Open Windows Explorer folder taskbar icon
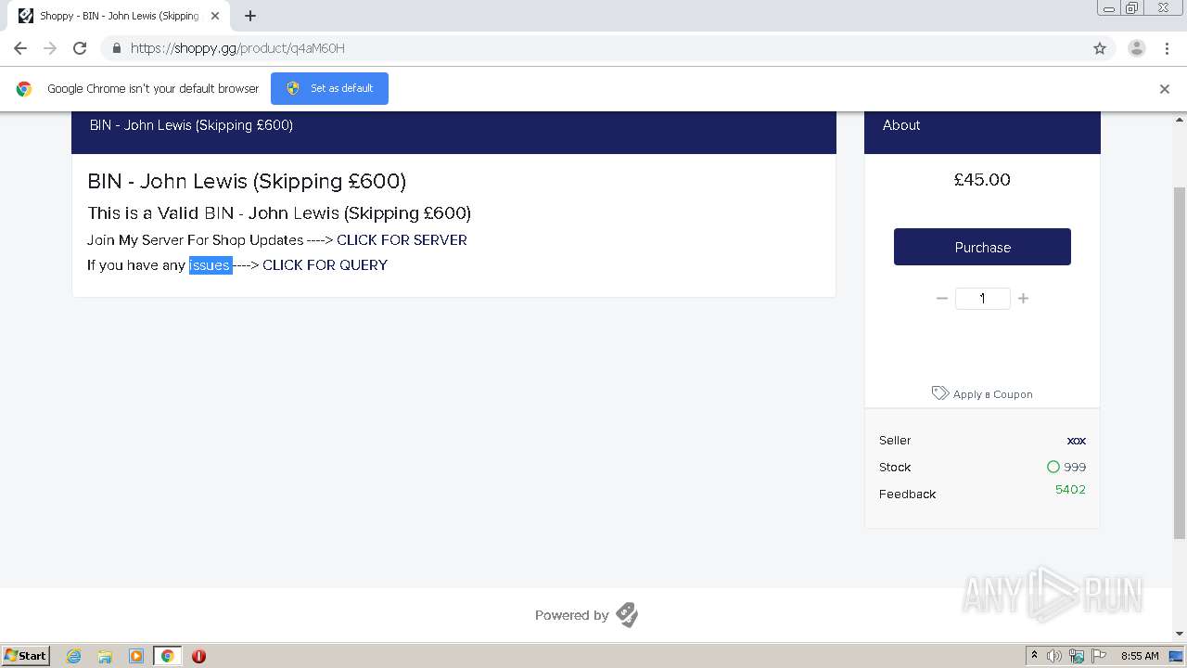The image size is (1187, 668). (105, 656)
